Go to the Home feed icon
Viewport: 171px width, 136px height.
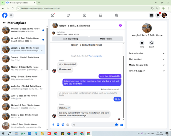[x=53, y=15]
